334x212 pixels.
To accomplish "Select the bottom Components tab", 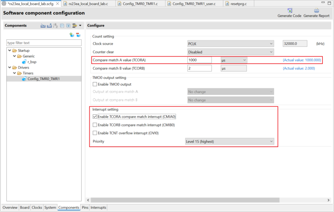I will (69, 208).
